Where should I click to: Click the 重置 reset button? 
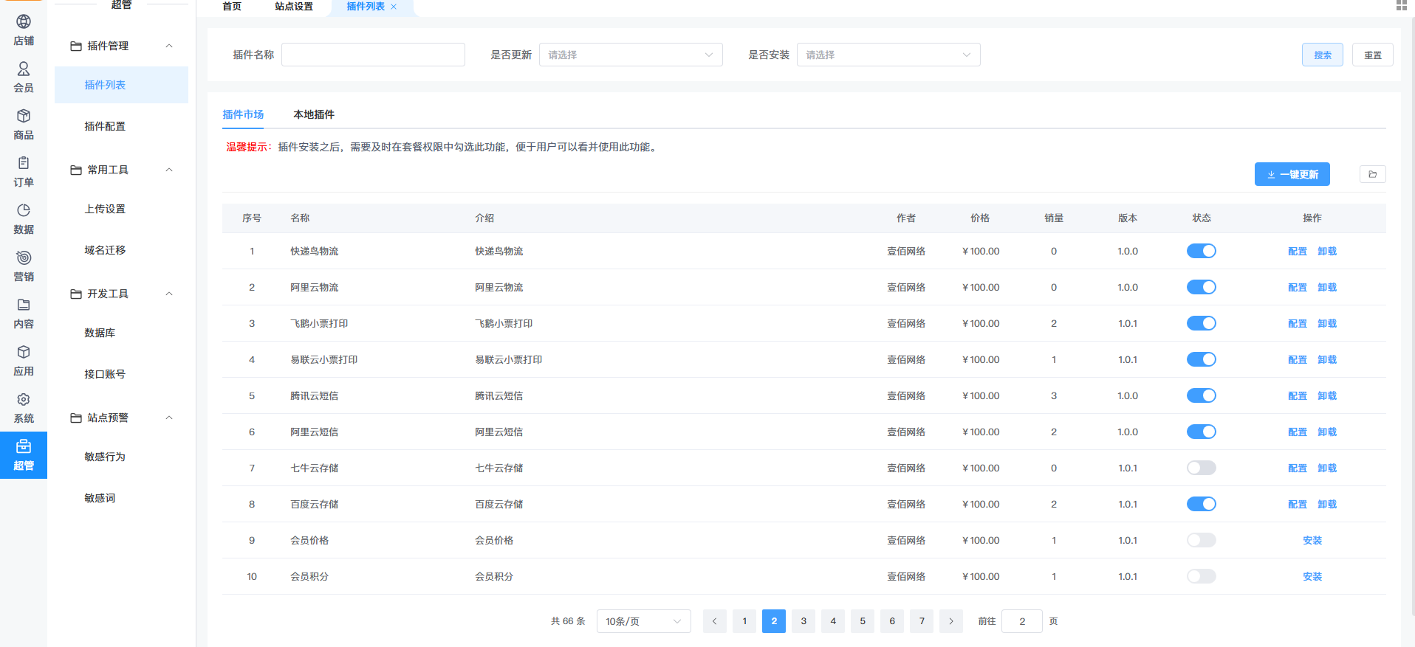pos(1373,55)
